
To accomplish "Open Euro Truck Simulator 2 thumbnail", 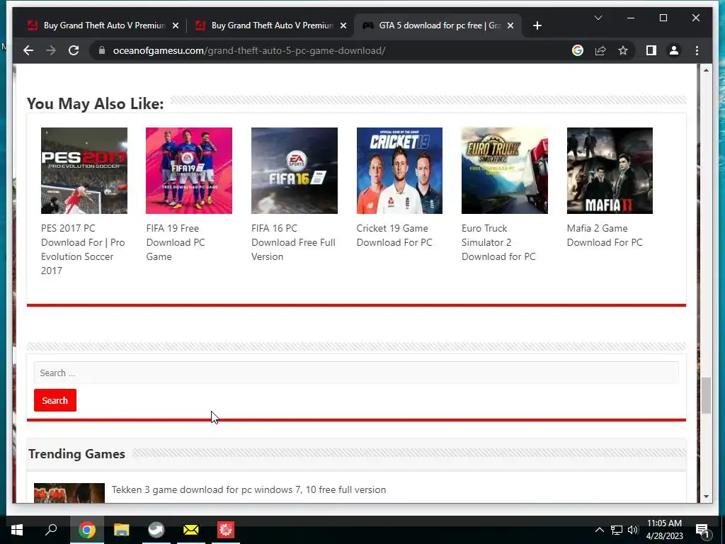I will coord(504,171).
